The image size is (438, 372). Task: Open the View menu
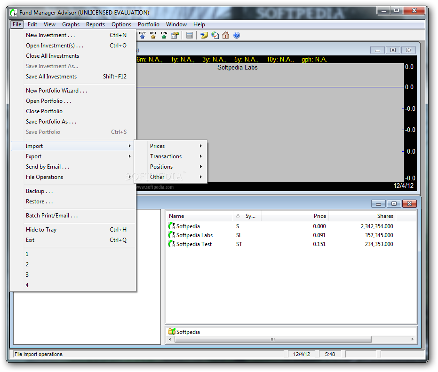49,24
